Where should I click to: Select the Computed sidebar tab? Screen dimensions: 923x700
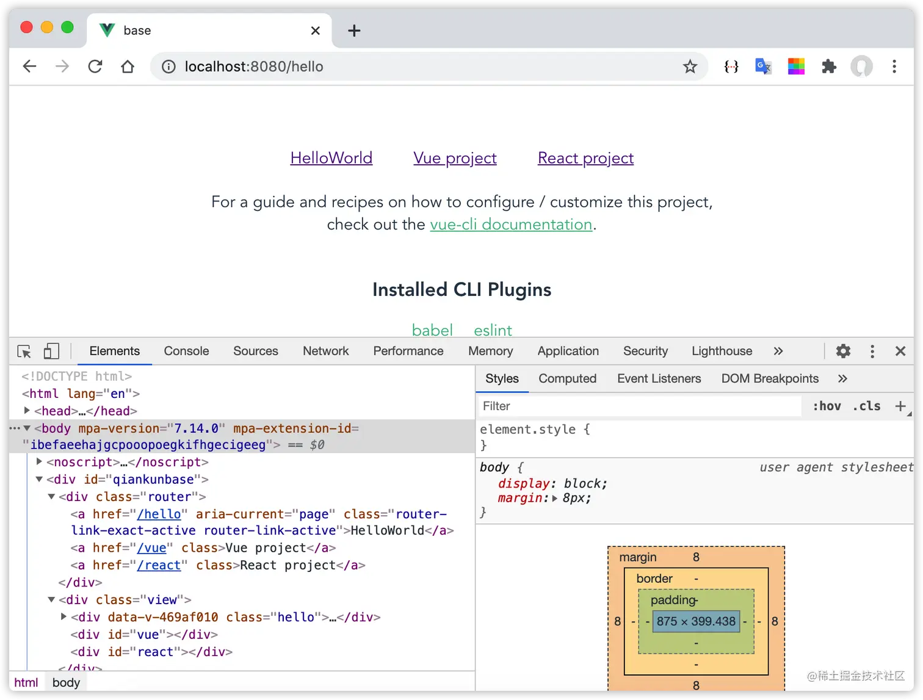[x=568, y=378]
